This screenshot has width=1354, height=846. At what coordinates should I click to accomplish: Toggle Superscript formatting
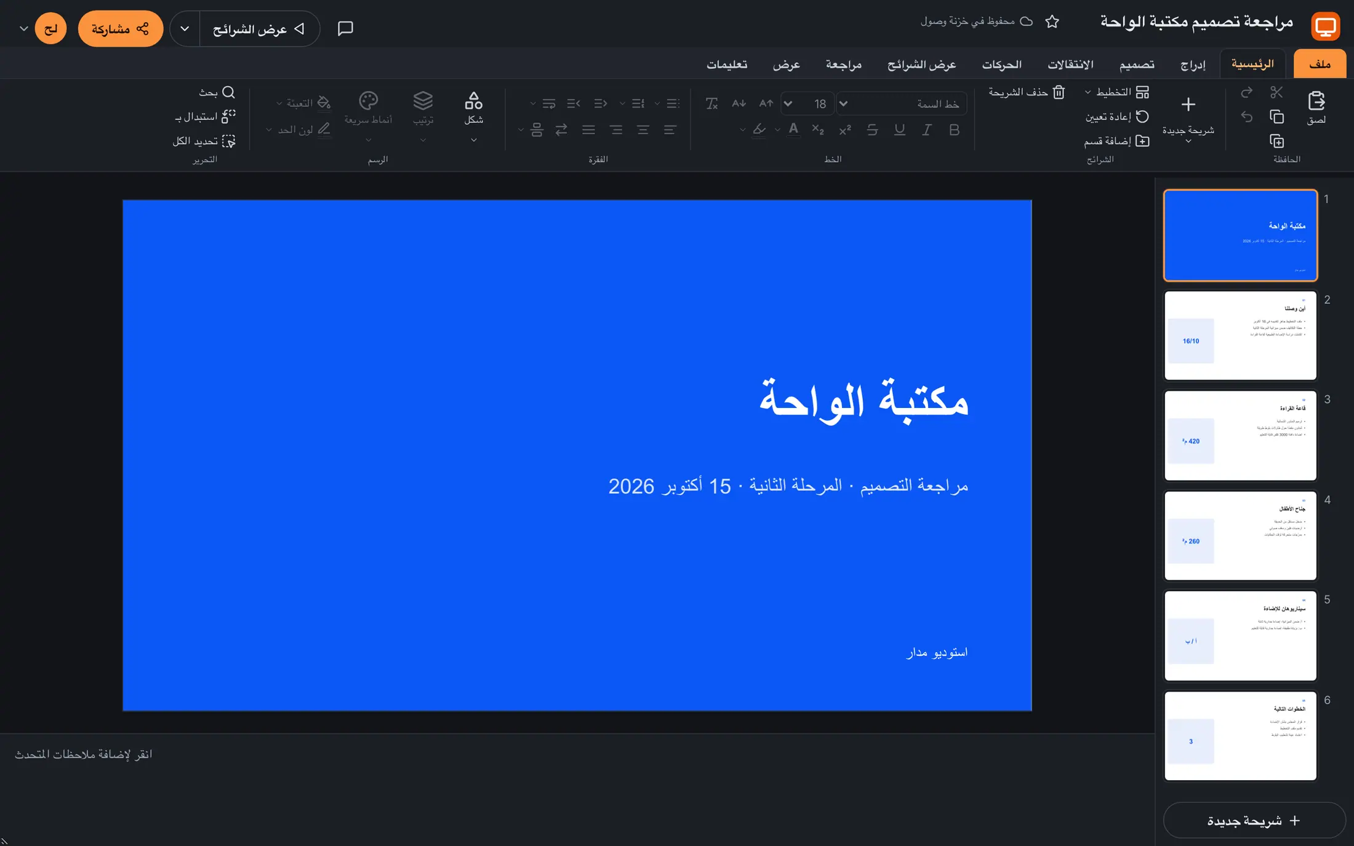[845, 130]
